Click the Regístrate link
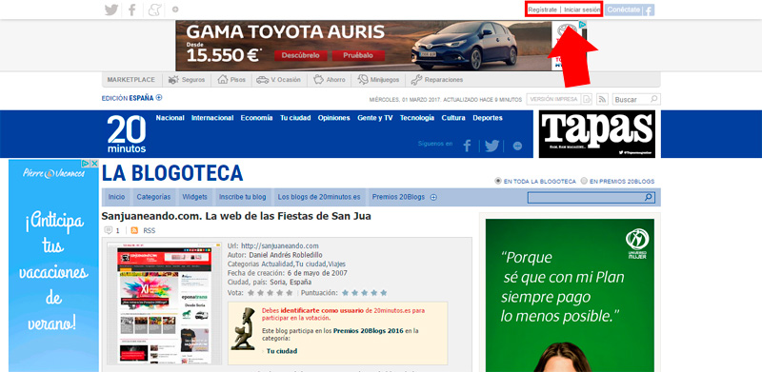 pos(542,10)
